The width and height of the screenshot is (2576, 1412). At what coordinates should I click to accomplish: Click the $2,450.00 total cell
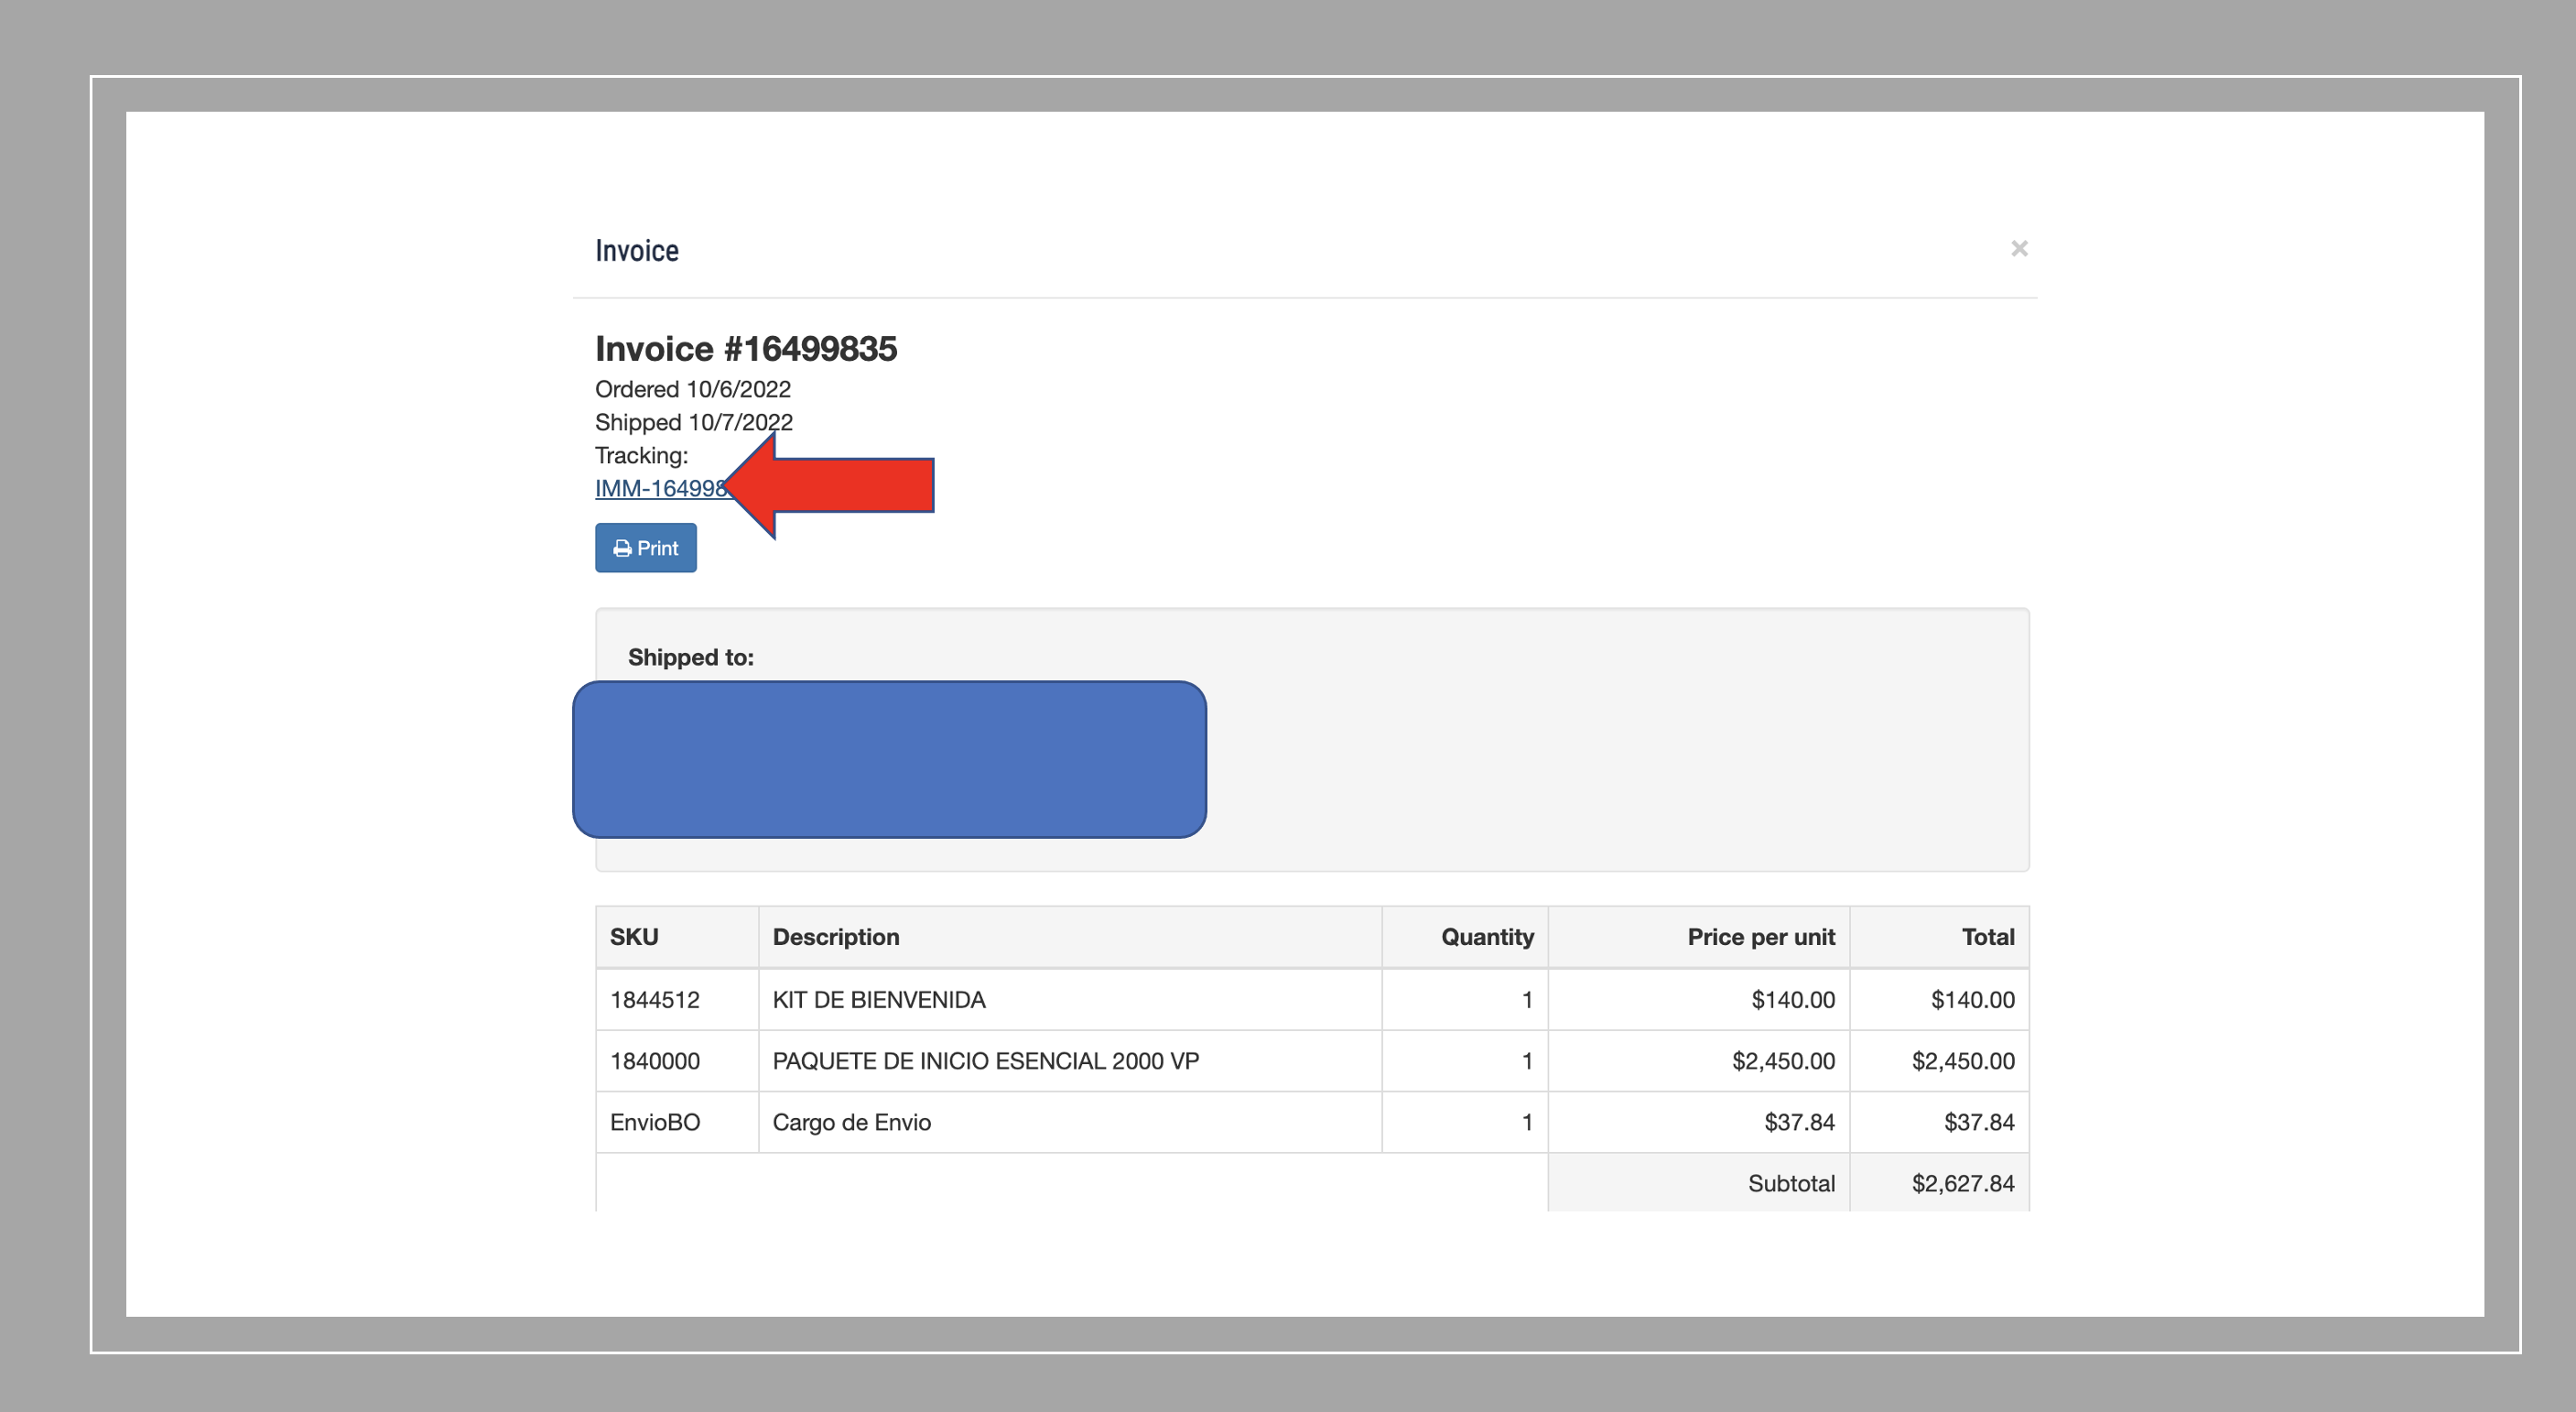pyautogui.click(x=1962, y=1061)
